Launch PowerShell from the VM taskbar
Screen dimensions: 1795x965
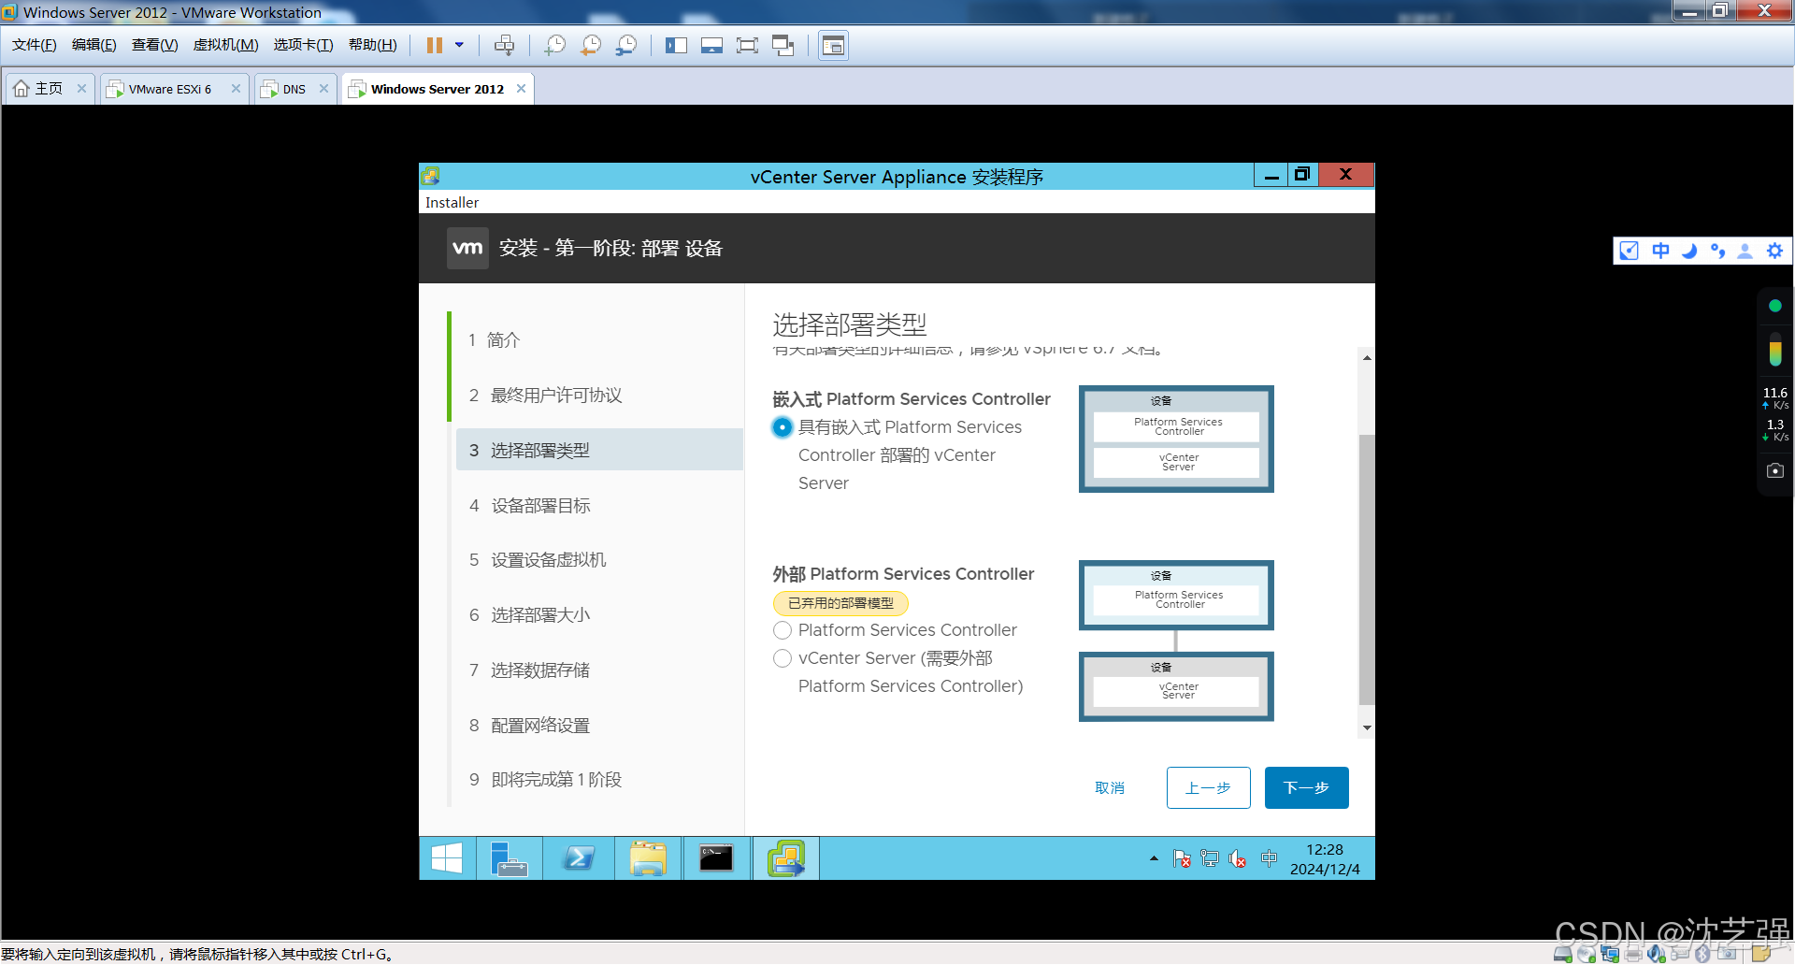tap(579, 858)
